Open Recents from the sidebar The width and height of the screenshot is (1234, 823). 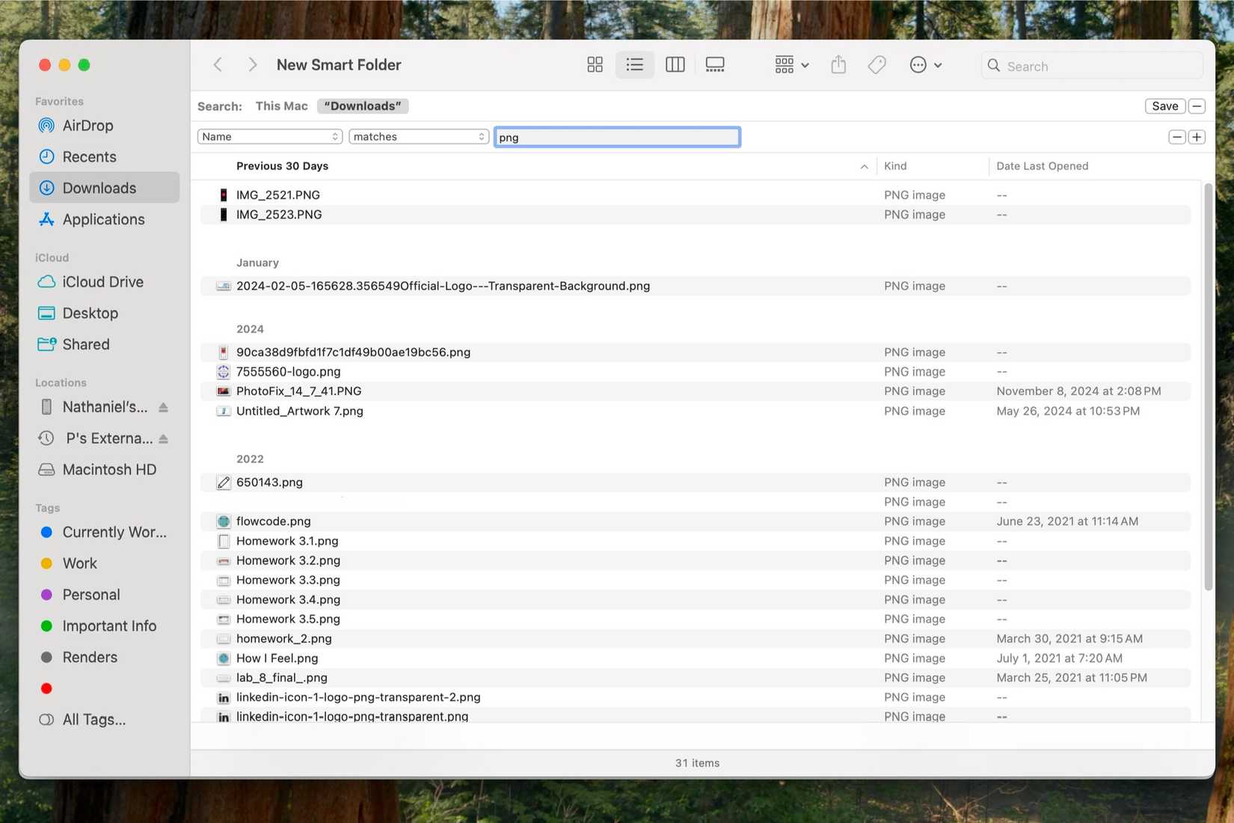click(89, 156)
